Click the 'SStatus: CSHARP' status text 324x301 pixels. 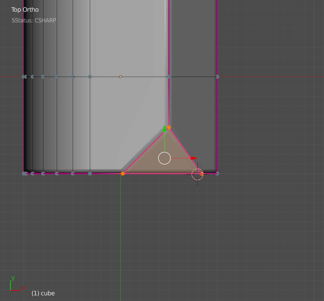click(34, 20)
